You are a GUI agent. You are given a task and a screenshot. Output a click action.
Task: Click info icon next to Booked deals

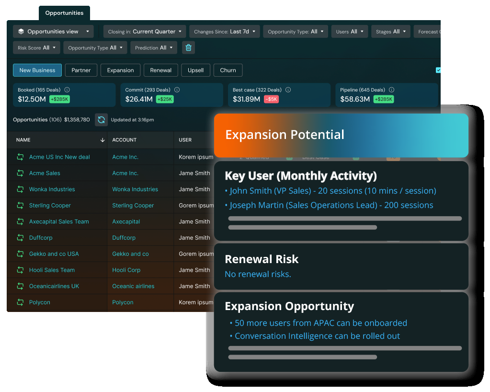click(x=67, y=90)
